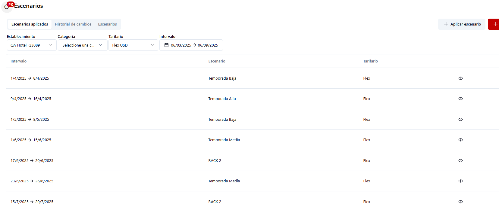Click the Intervalo column header in table
Screen dimensions: 499x213
click(18, 61)
